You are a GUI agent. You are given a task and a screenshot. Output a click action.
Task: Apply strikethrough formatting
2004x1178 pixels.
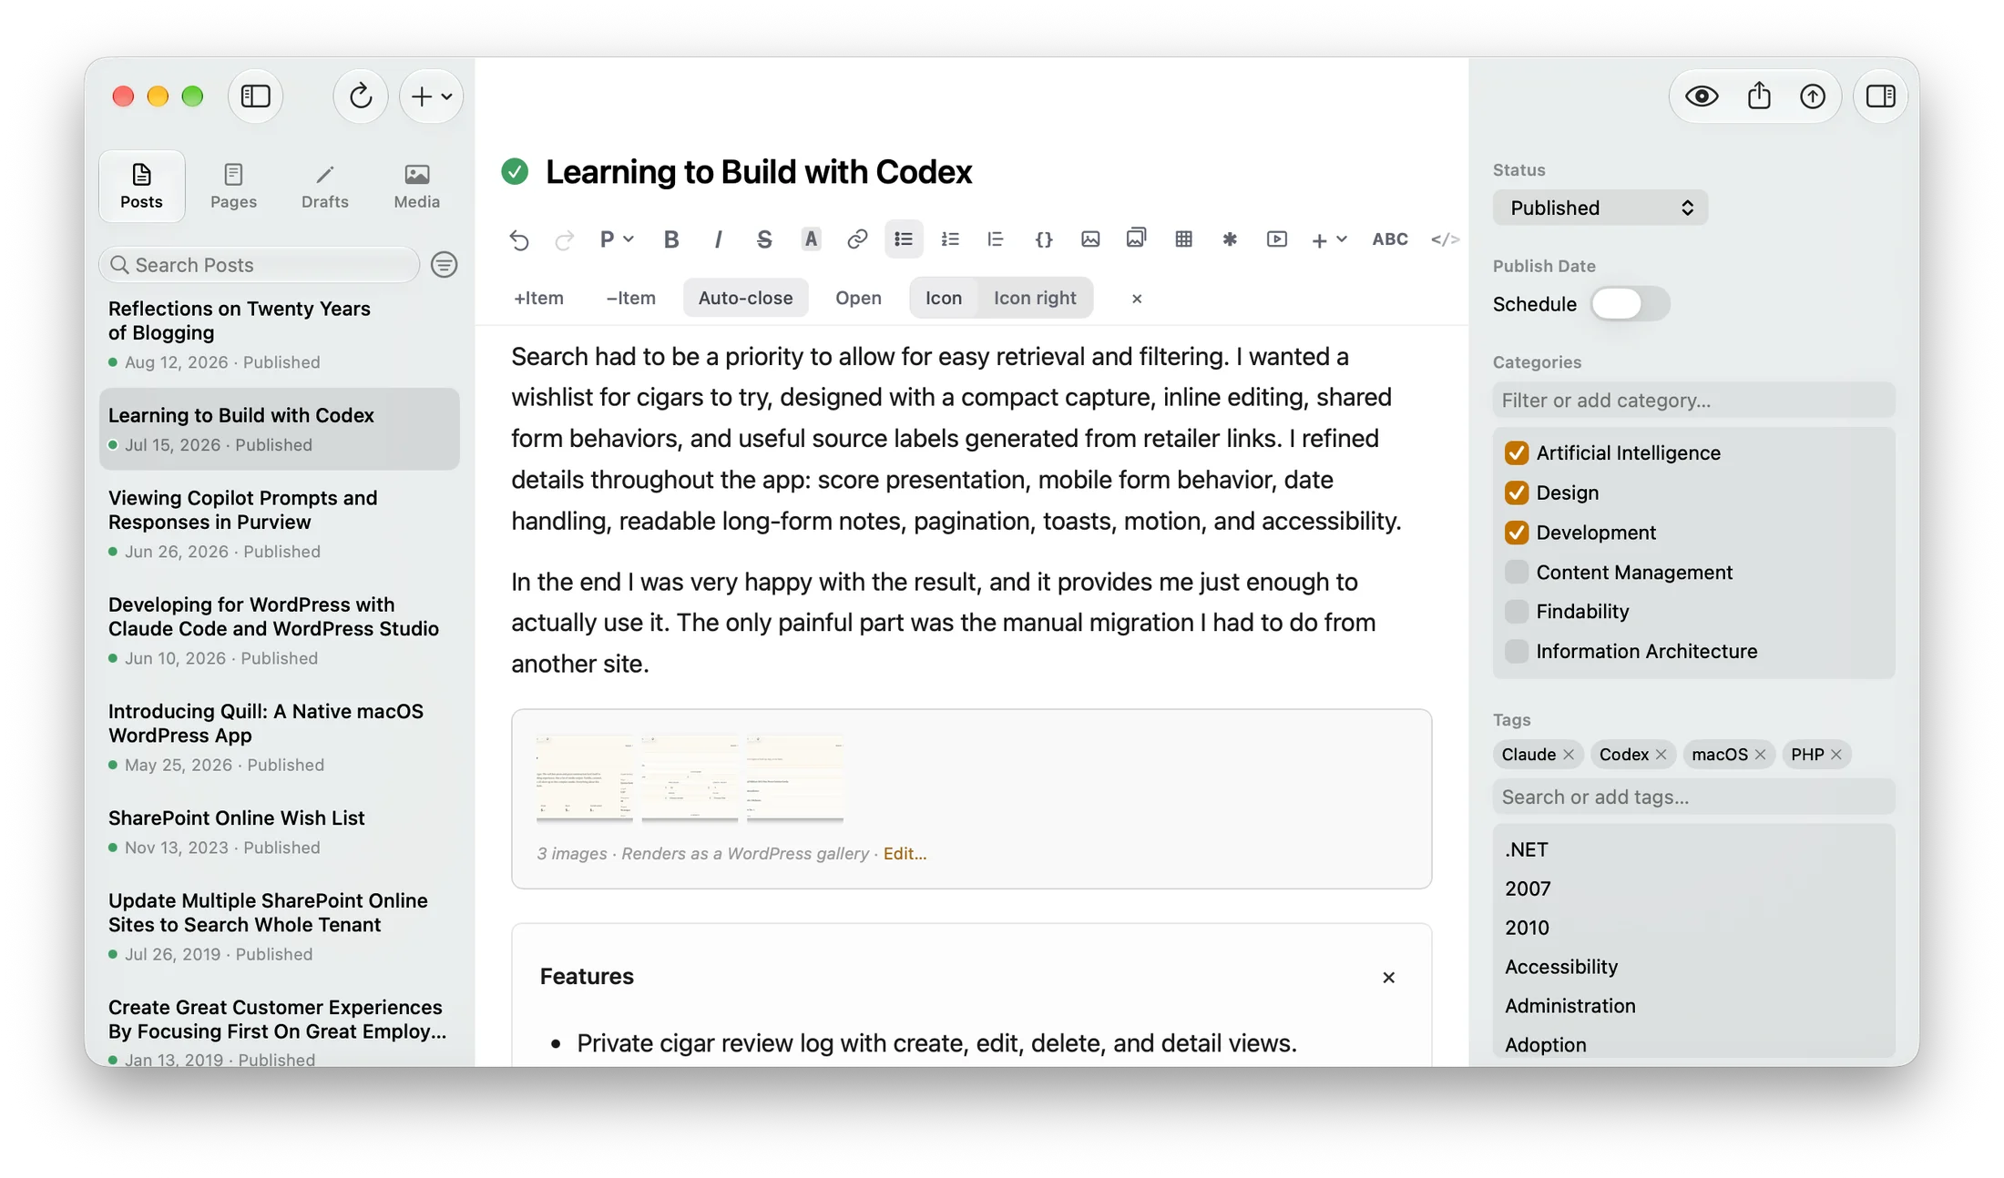[764, 239]
